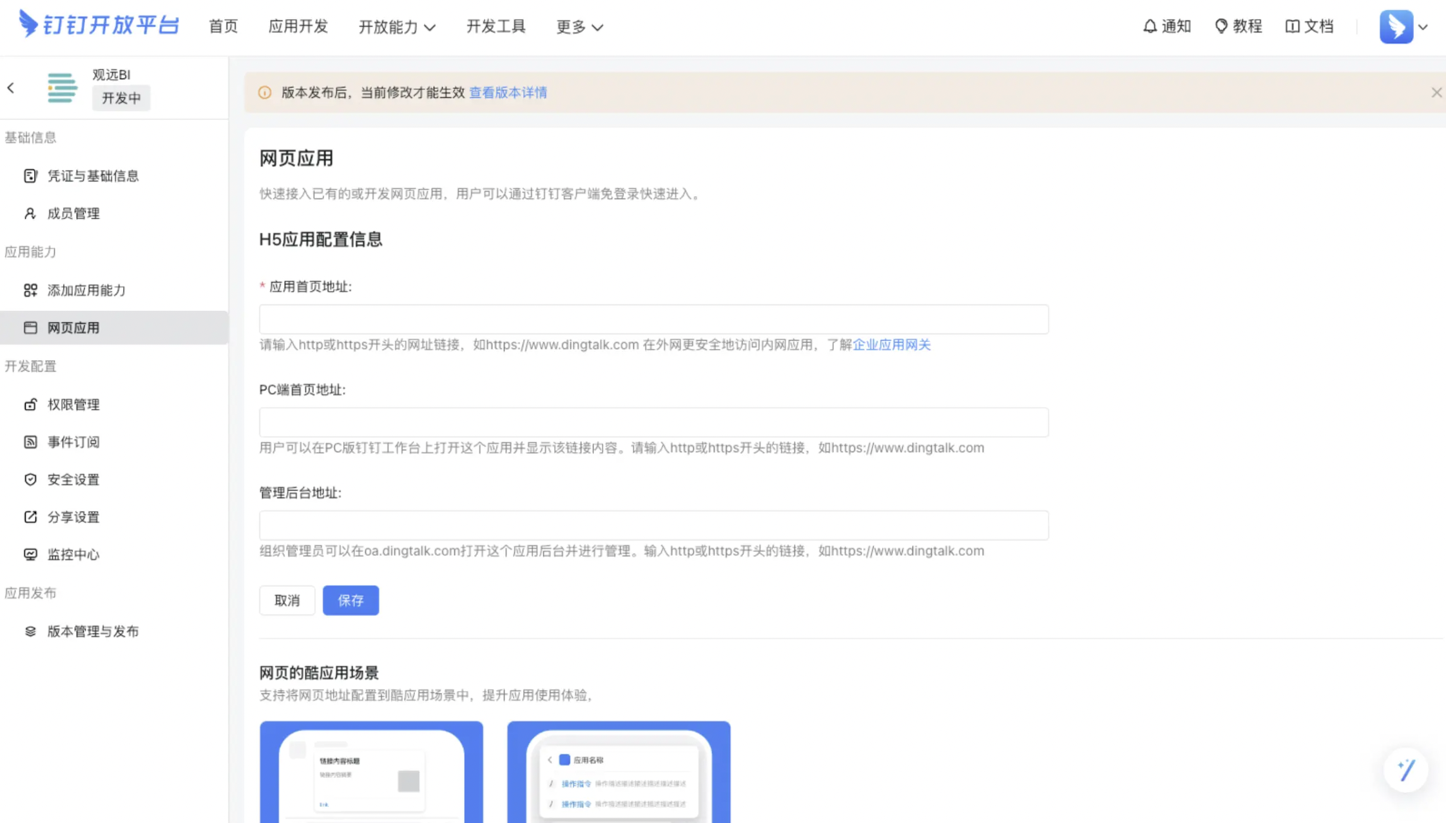
Task: Click the tutorial lightbulb icon
Action: click(1221, 26)
